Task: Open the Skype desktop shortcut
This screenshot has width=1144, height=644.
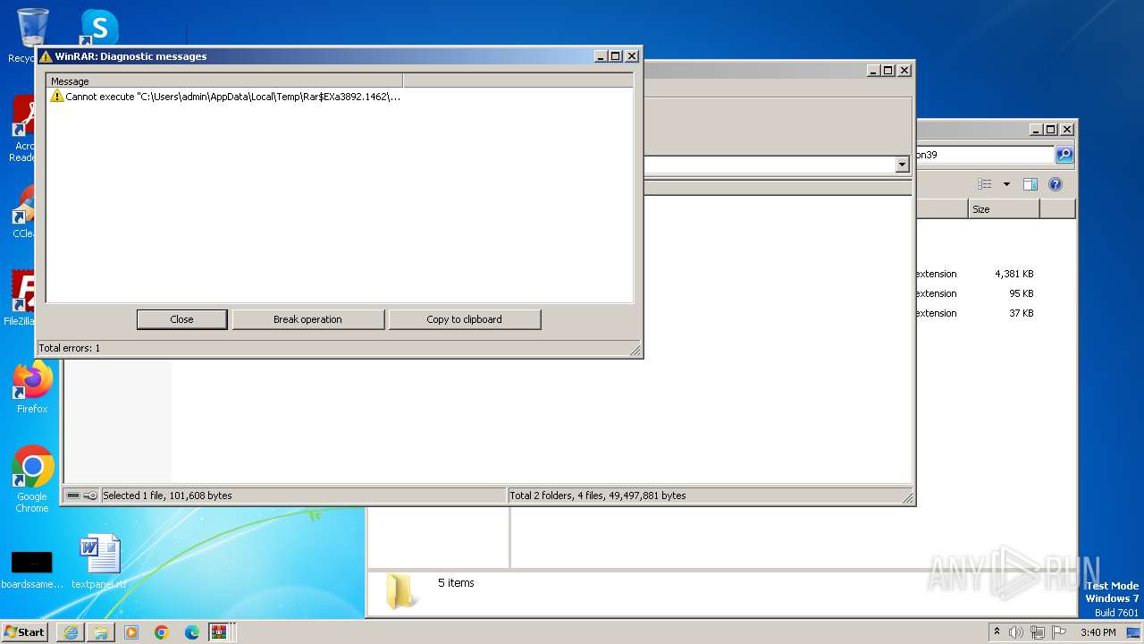Action: 98,27
